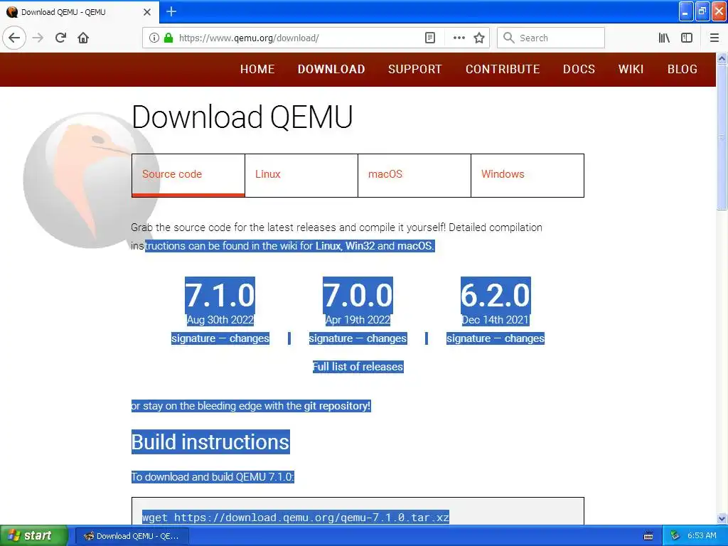Click the Build instructions heading

(210, 442)
